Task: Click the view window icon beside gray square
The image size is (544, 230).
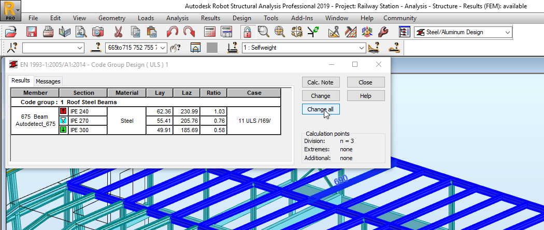Action: [x=196, y=48]
